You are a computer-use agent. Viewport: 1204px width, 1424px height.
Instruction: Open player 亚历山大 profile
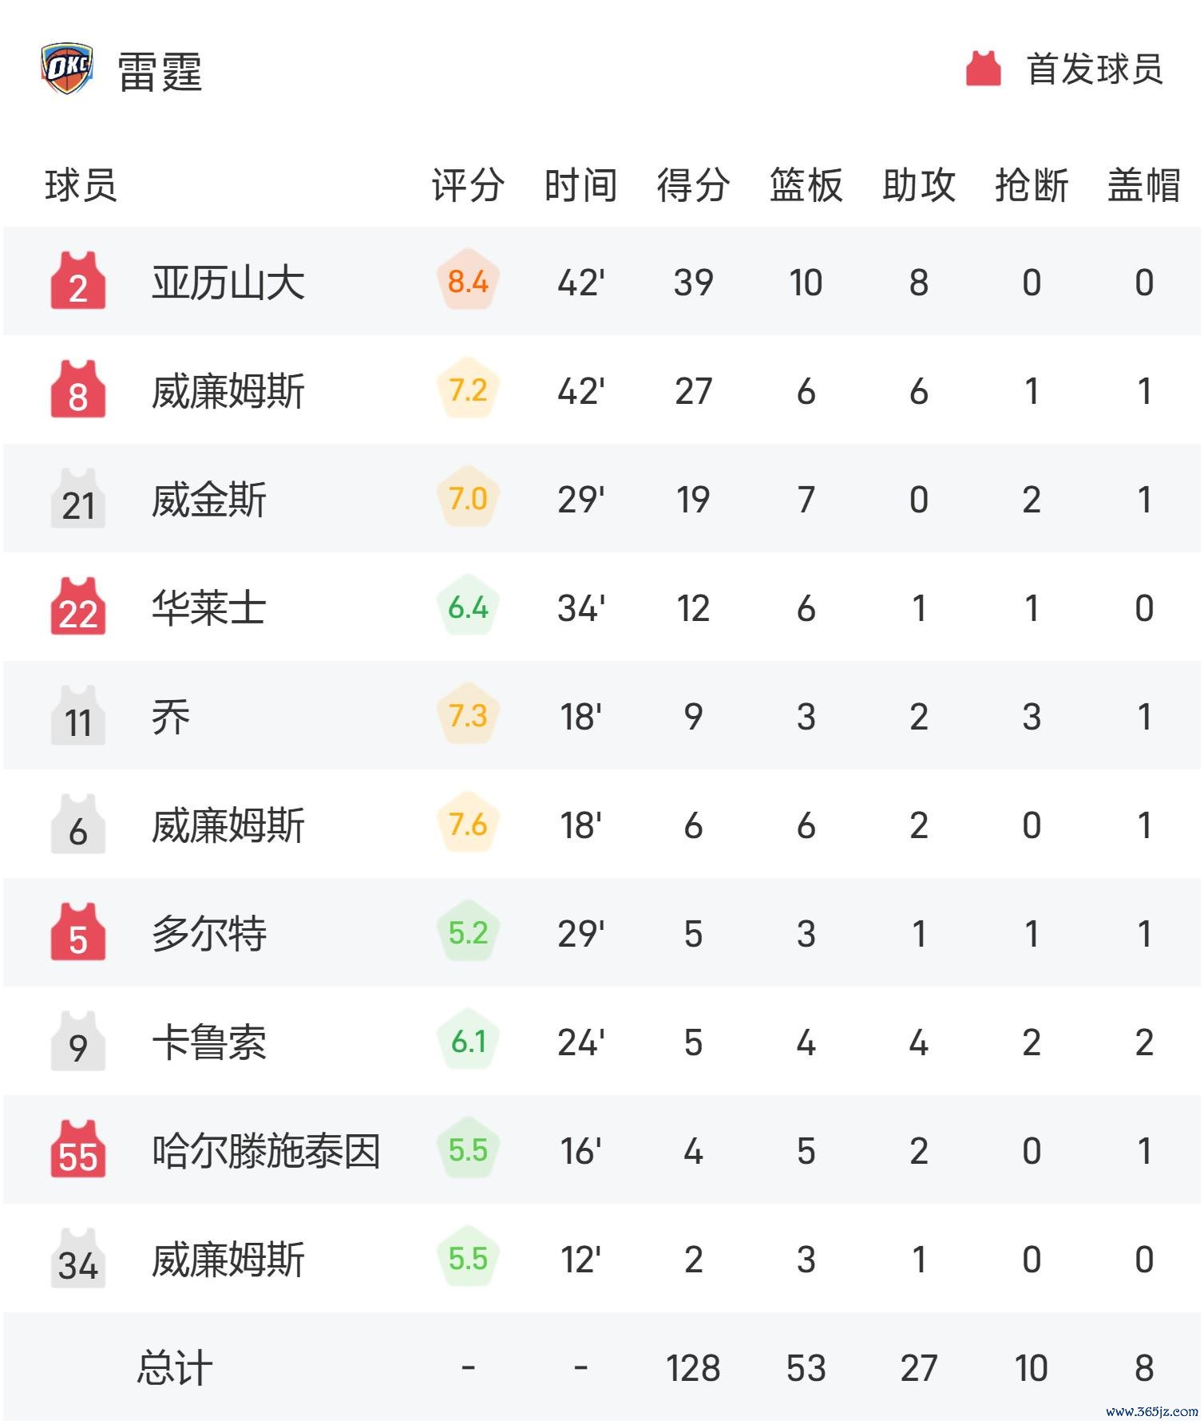pyautogui.click(x=228, y=282)
